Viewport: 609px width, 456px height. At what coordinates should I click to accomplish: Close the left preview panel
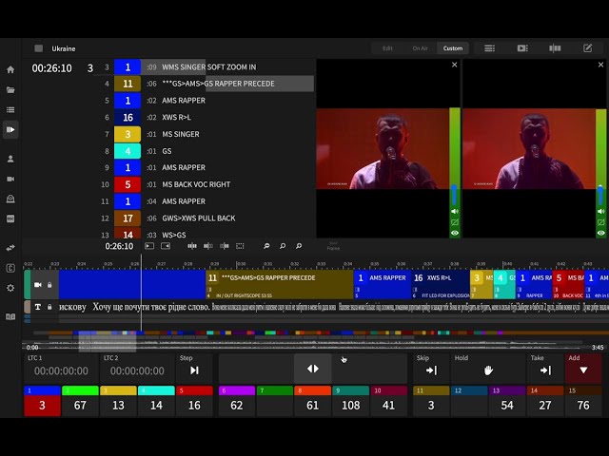(455, 65)
